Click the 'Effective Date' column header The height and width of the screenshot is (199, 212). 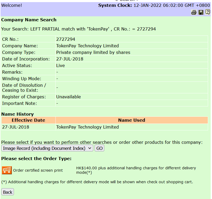pyautogui.click(x=28, y=120)
